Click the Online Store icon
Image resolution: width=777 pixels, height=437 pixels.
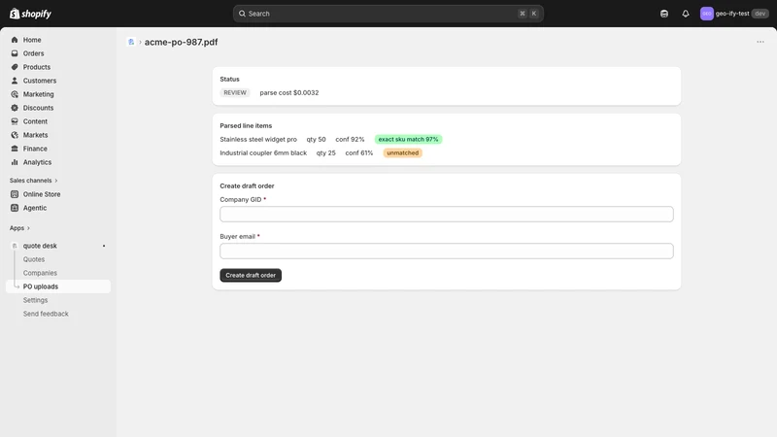15,194
